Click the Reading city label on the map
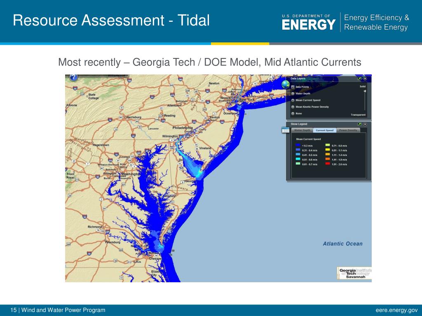 169,116
